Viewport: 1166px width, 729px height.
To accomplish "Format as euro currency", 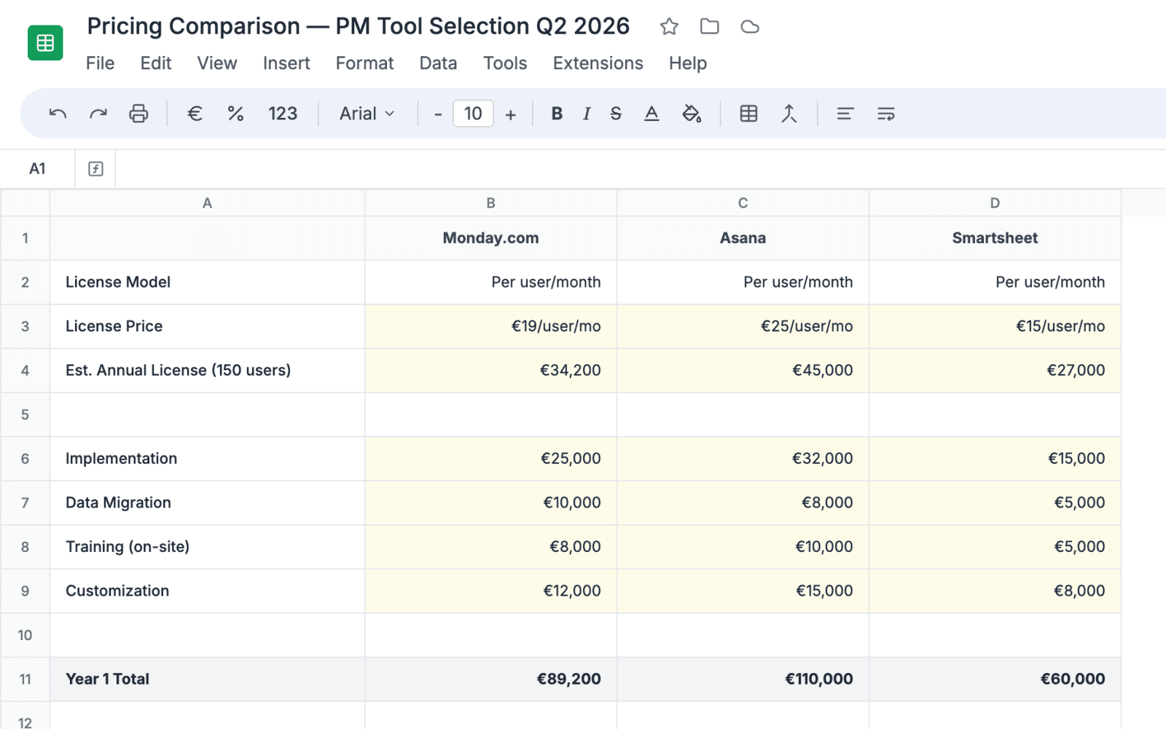I will pos(195,114).
